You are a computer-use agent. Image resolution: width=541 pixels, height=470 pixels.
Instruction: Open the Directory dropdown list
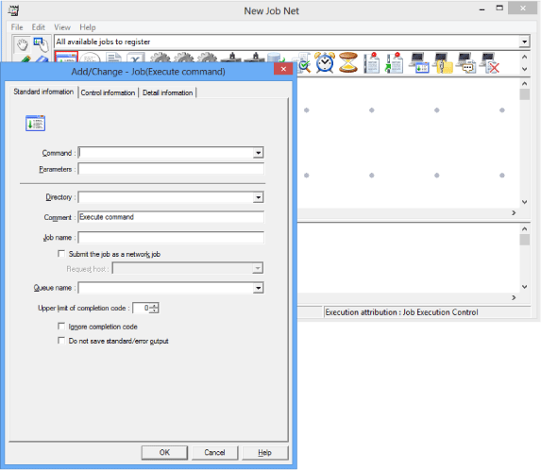(x=258, y=197)
